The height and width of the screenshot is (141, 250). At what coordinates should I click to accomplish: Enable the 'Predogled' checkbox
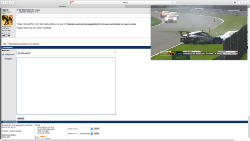3,59
